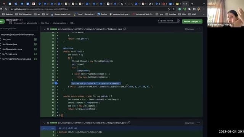Open the BNP Migration bookmark folder
The width and height of the screenshot is (244, 137).
23,14
